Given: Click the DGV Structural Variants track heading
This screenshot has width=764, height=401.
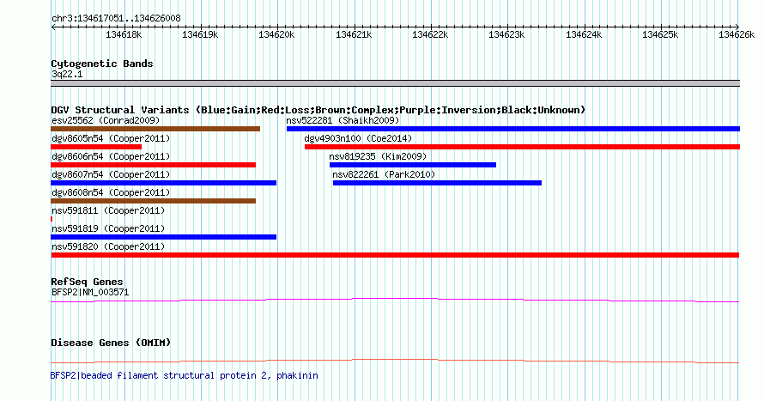Looking at the screenshot, I should [x=318, y=110].
